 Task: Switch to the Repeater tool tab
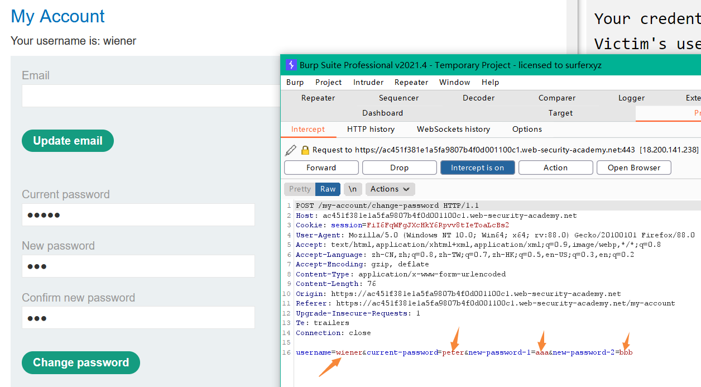point(318,98)
